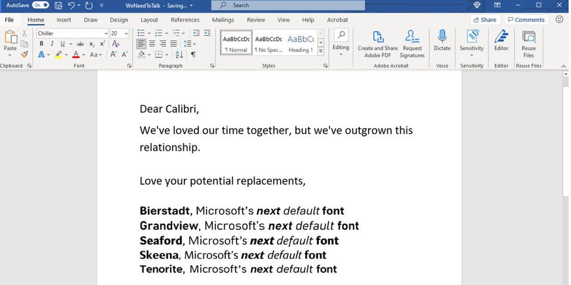
Task: Collapse the ribbon with chevron
Action: point(564,66)
